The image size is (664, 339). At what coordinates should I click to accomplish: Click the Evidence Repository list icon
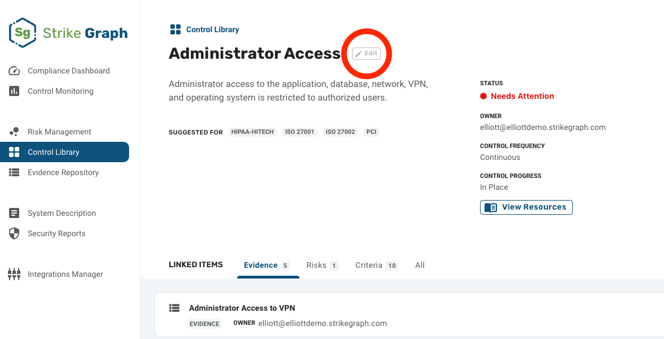14,172
